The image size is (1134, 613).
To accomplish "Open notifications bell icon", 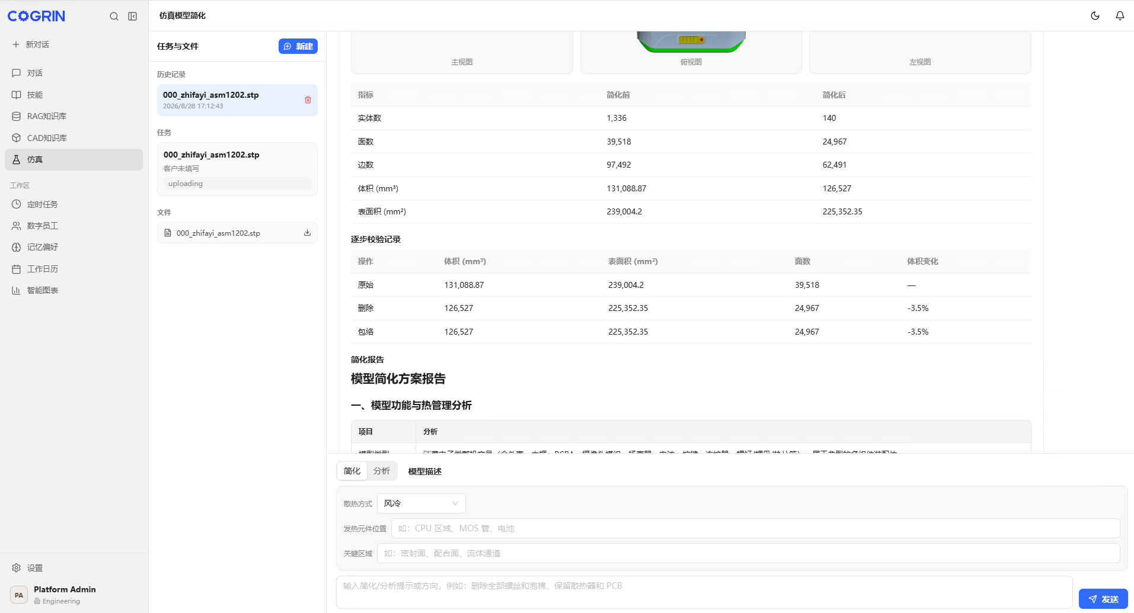I will [x=1120, y=16].
